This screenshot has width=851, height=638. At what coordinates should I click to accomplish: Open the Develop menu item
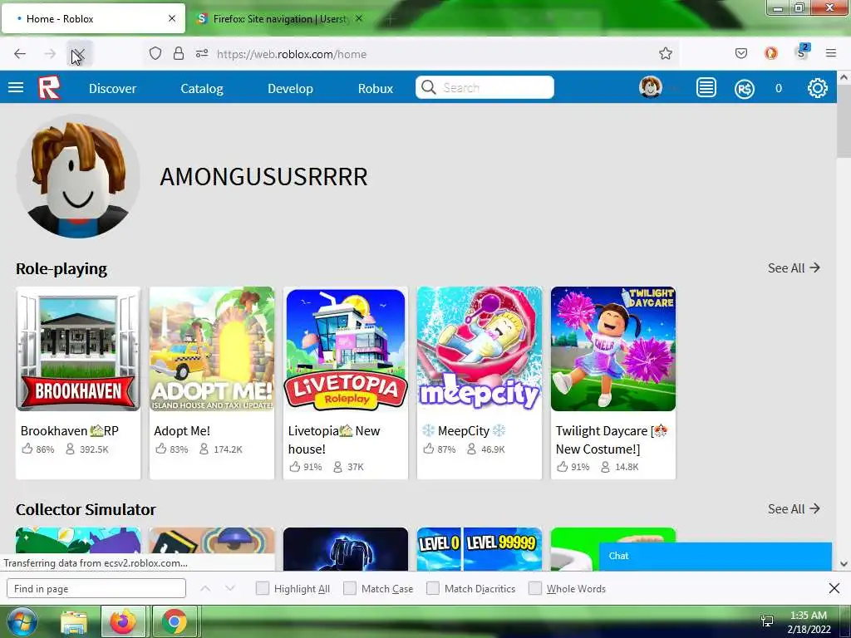point(290,88)
